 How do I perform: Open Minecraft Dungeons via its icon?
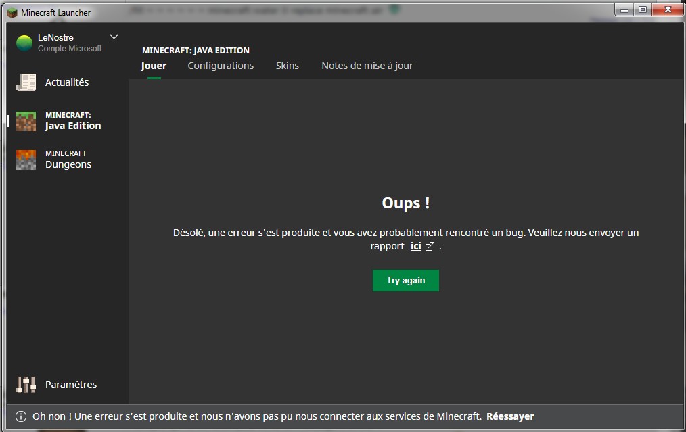pyautogui.click(x=26, y=160)
